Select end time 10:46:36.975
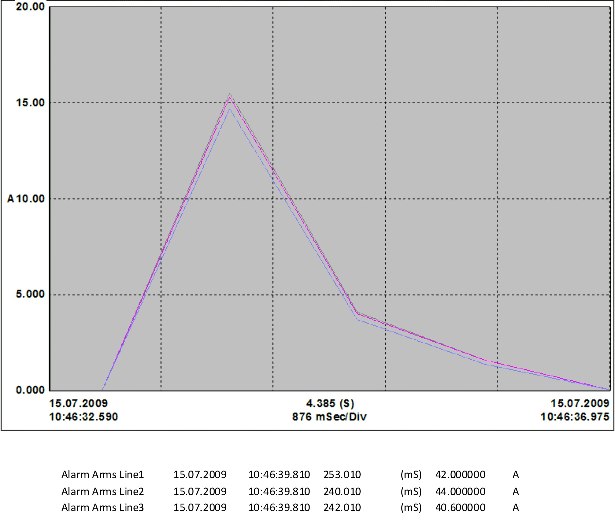Viewport: 615px width, 527px height. [575, 417]
